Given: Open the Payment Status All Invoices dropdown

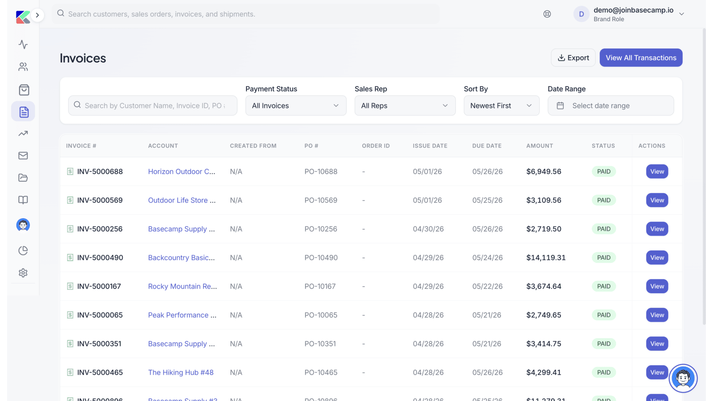Looking at the screenshot, I should tap(296, 106).
